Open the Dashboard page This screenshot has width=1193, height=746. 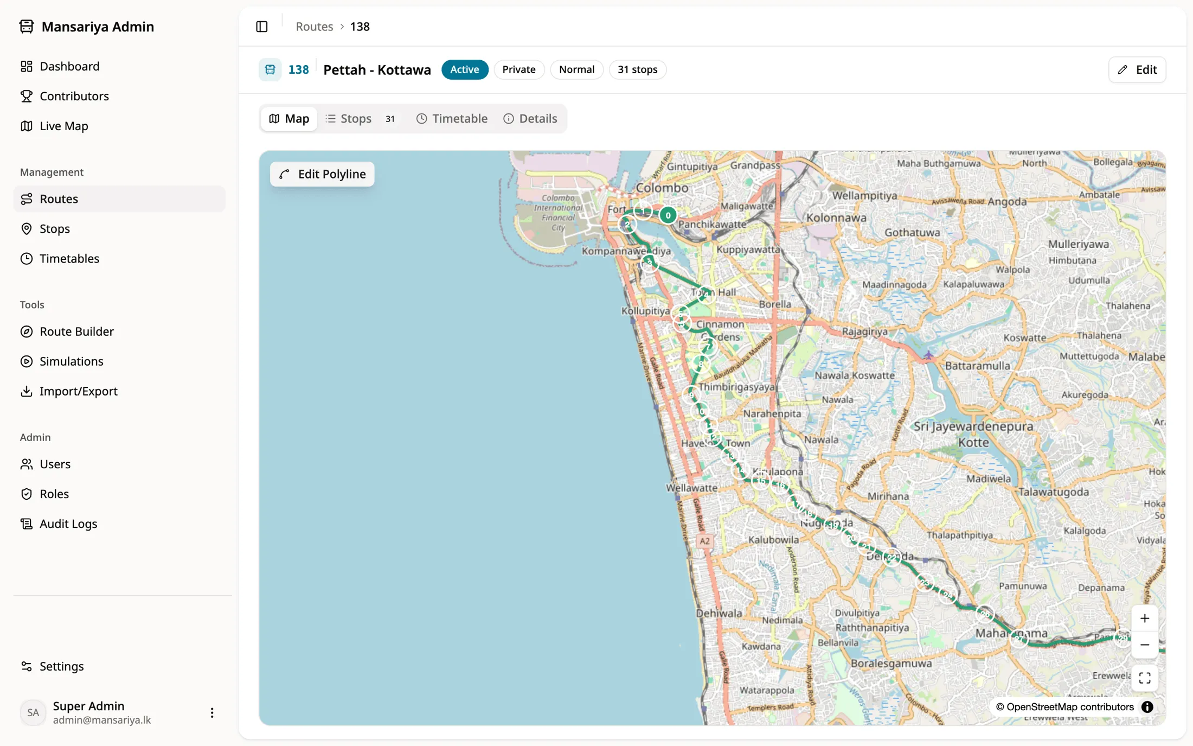119,66
